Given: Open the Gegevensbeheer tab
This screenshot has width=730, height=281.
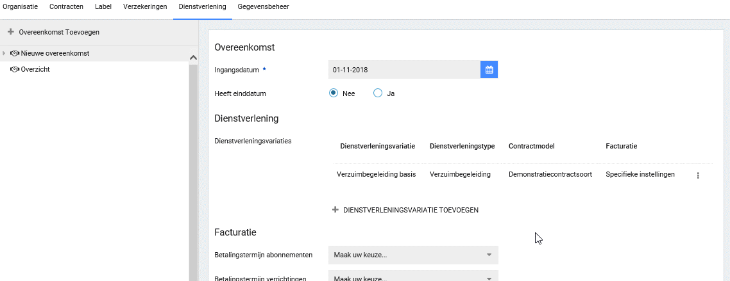Looking at the screenshot, I should coord(263,7).
